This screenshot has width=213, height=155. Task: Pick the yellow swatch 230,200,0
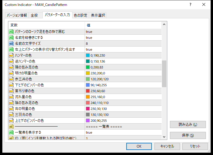[88, 73]
